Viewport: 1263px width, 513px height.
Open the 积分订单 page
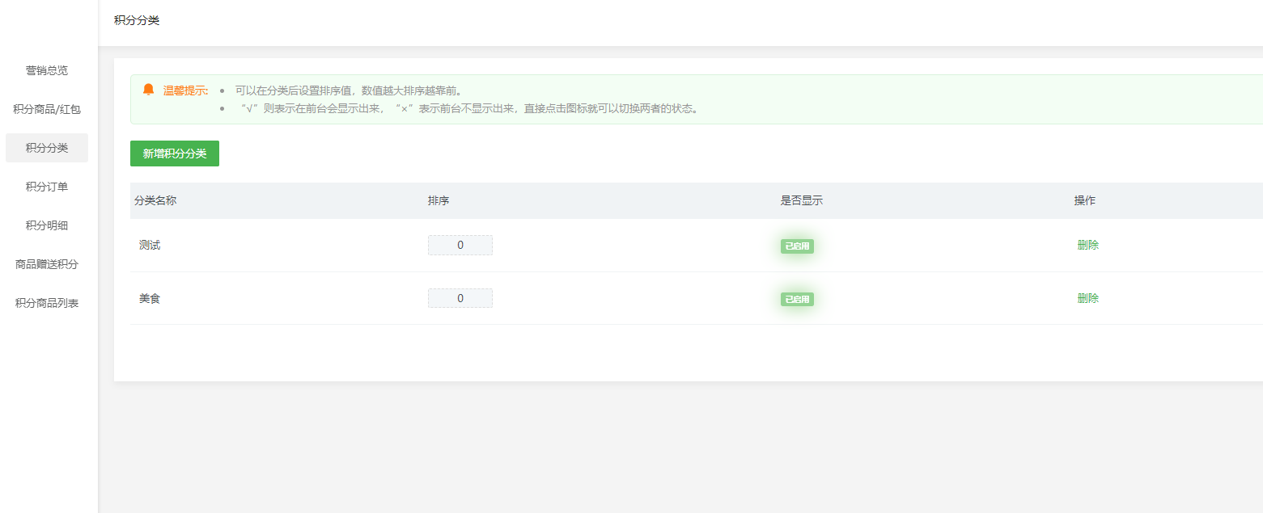pyautogui.click(x=47, y=187)
